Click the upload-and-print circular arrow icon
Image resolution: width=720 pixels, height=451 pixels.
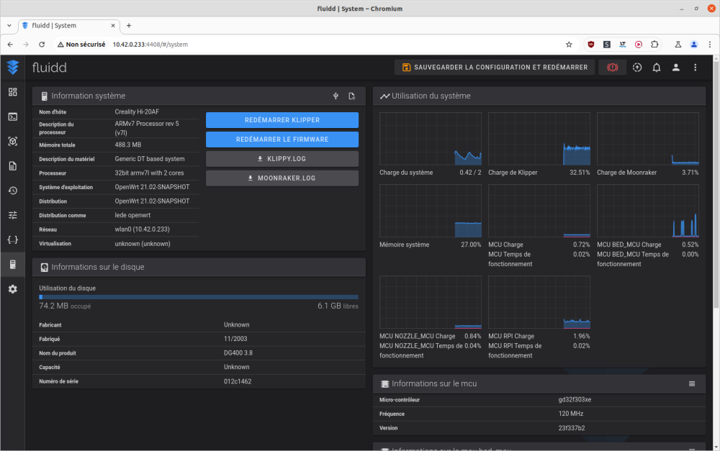click(x=637, y=68)
